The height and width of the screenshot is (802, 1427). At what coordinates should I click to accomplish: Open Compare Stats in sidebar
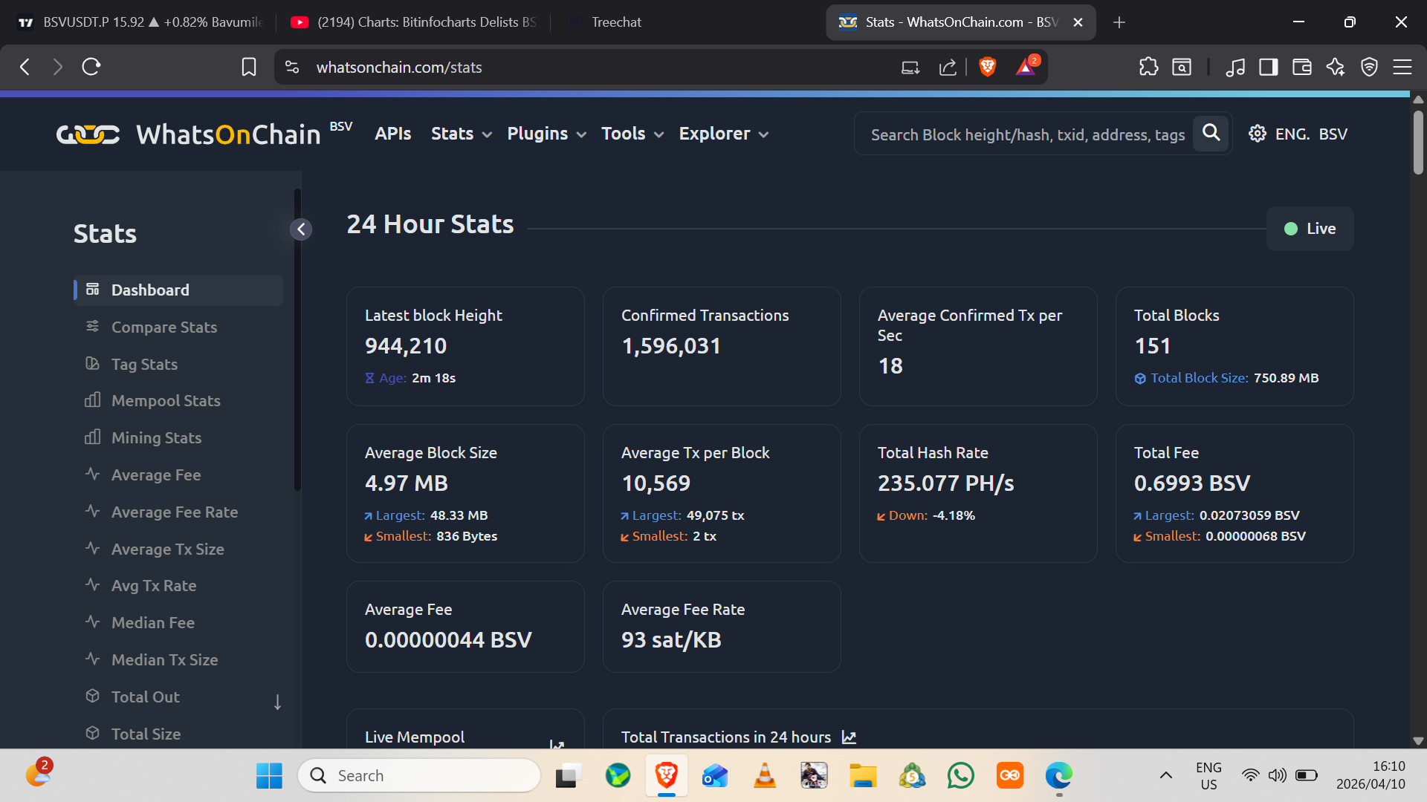tap(164, 327)
